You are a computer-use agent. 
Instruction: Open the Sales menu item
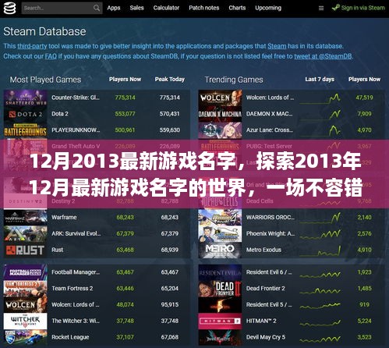point(136,8)
